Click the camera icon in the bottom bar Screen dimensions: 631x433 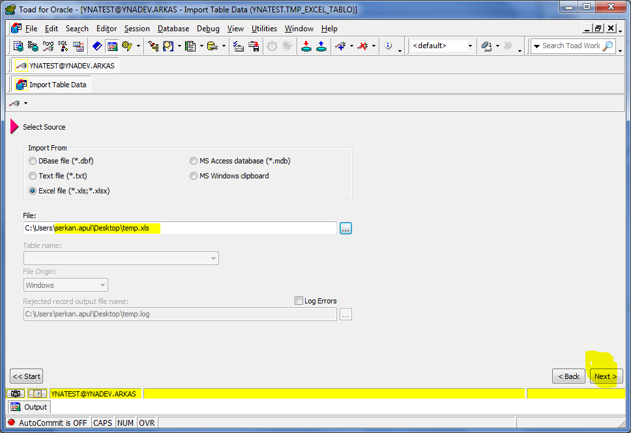16,393
